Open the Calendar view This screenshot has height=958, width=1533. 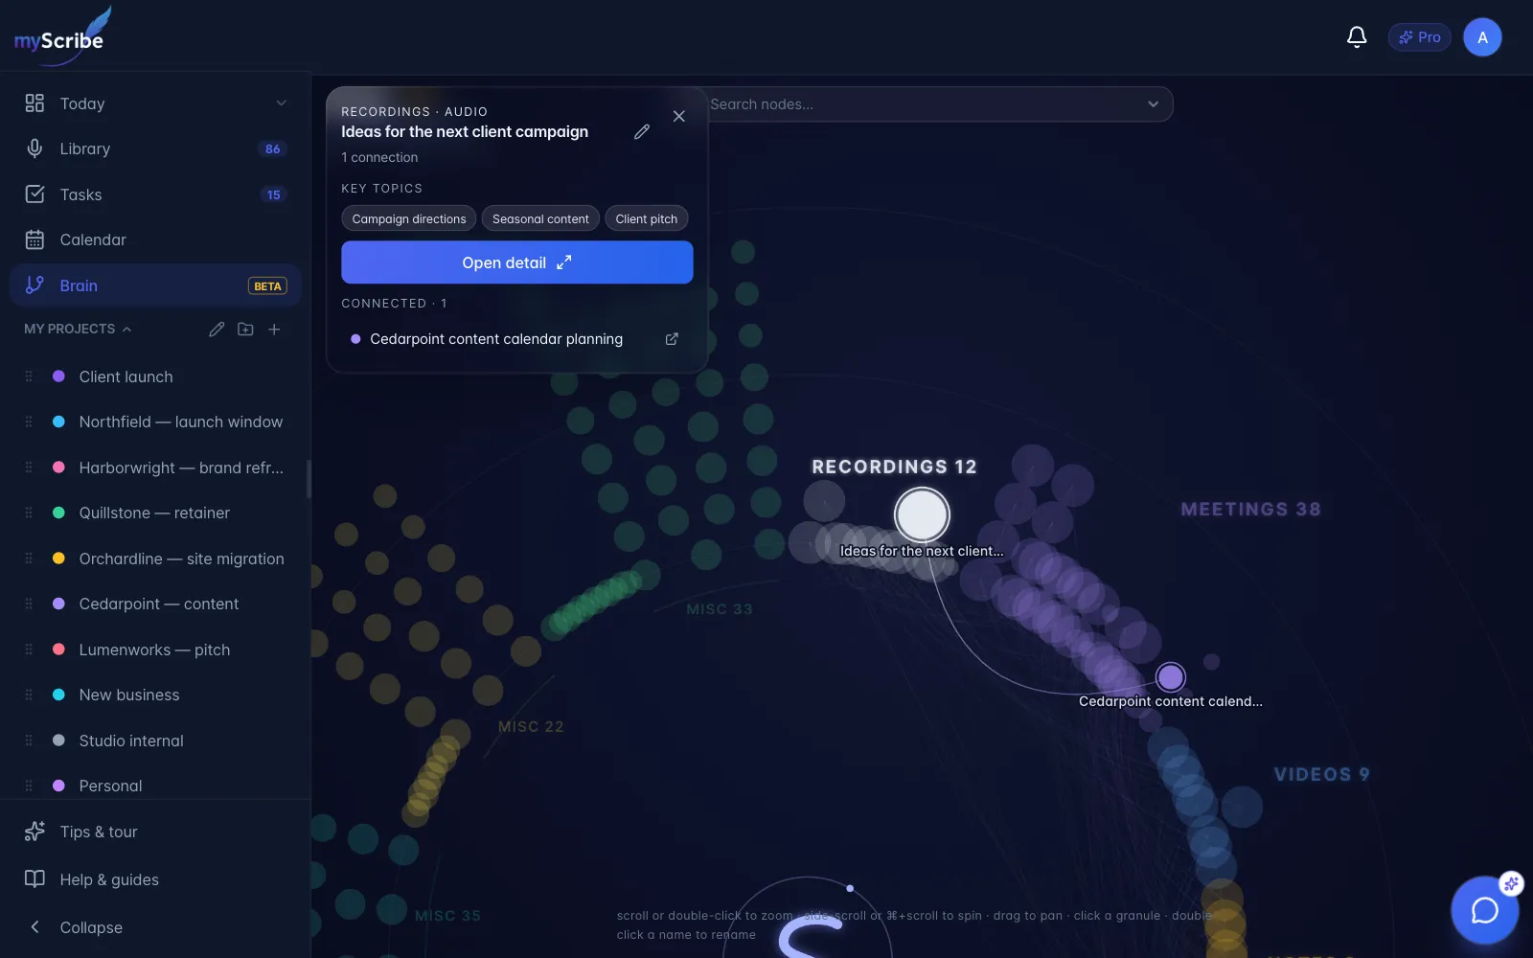click(155, 239)
